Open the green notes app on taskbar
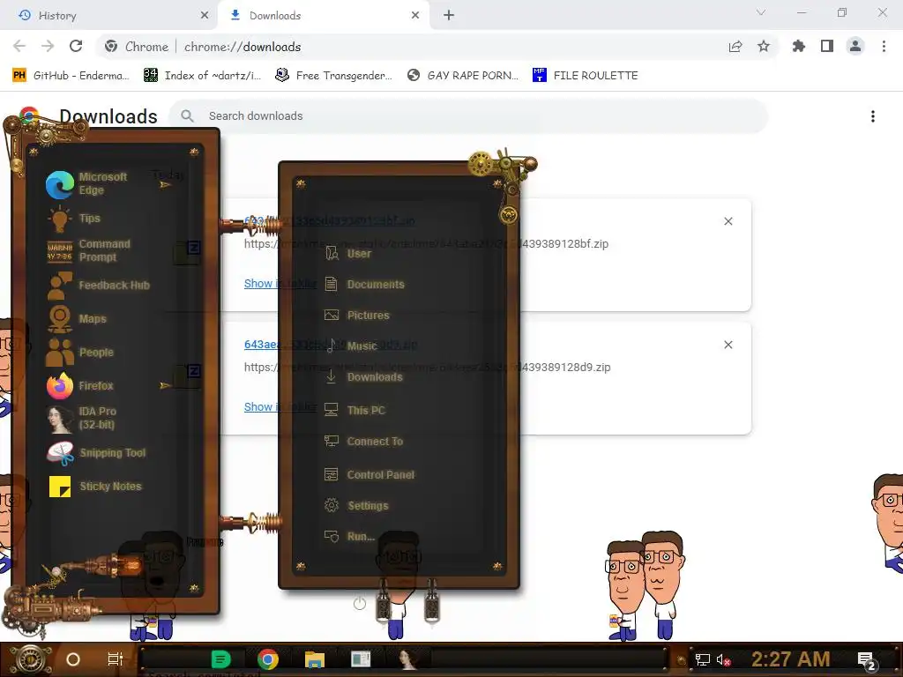This screenshot has width=903, height=677. click(221, 659)
